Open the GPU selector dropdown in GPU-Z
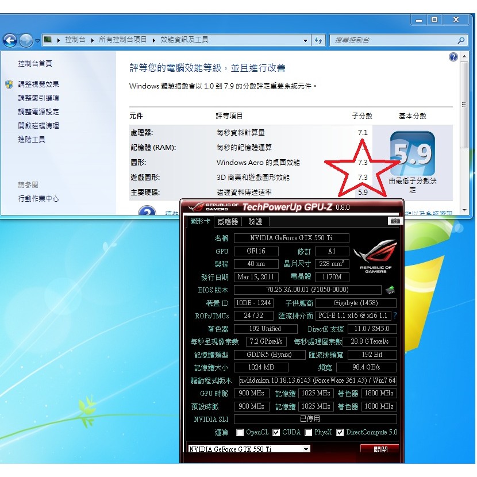Image resolution: width=477 pixels, height=477 pixels. 306,449
